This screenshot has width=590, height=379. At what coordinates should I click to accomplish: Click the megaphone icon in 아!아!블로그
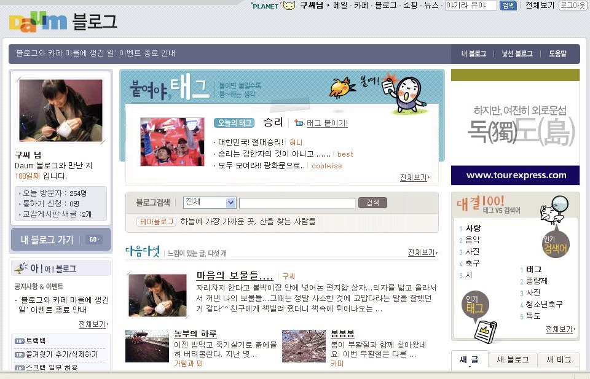tap(21, 268)
